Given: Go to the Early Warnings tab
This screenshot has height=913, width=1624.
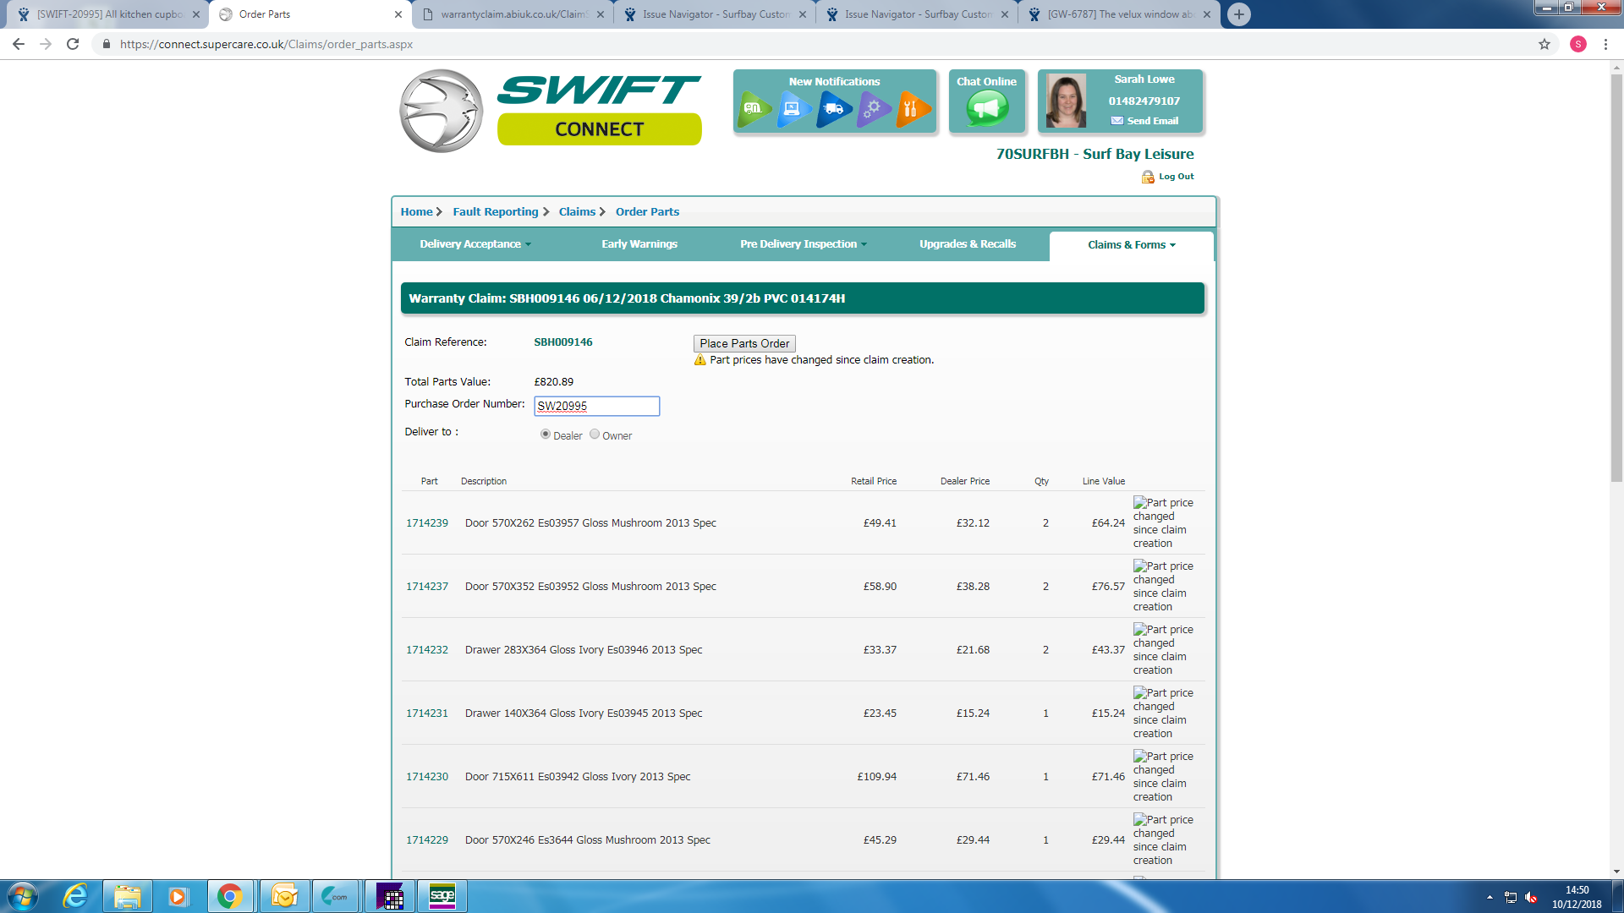Looking at the screenshot, I should pos(639,244).
